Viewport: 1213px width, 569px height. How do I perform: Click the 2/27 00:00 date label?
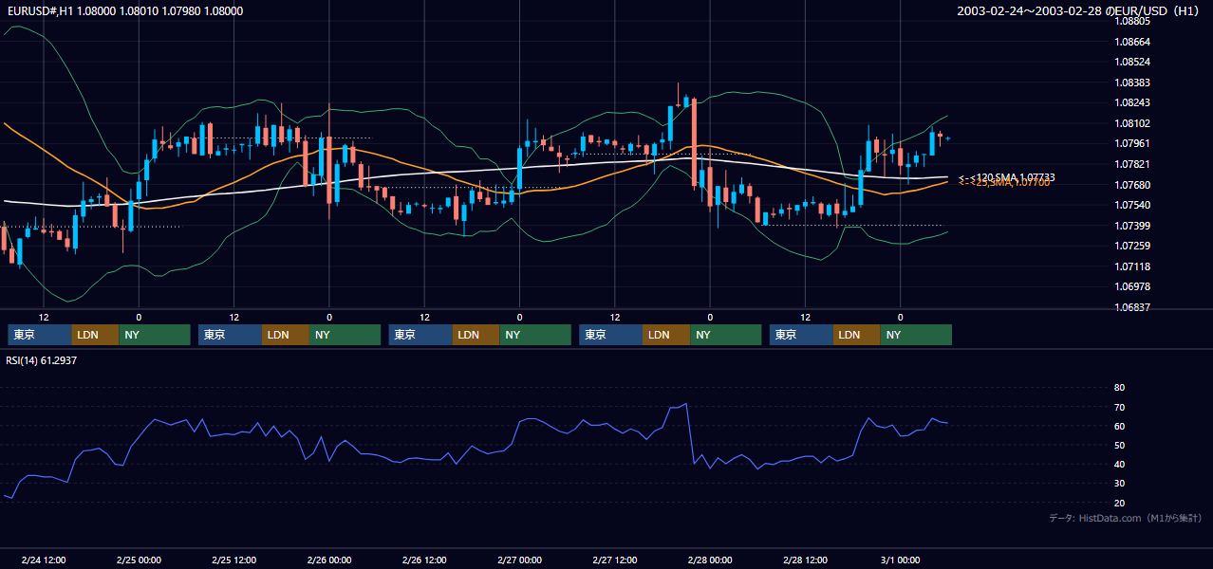coord(519,560)
